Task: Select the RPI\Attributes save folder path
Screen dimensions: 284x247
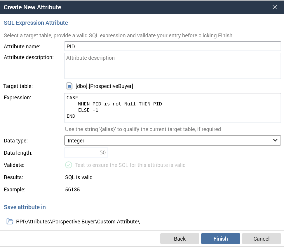Action: click(78, 222)
